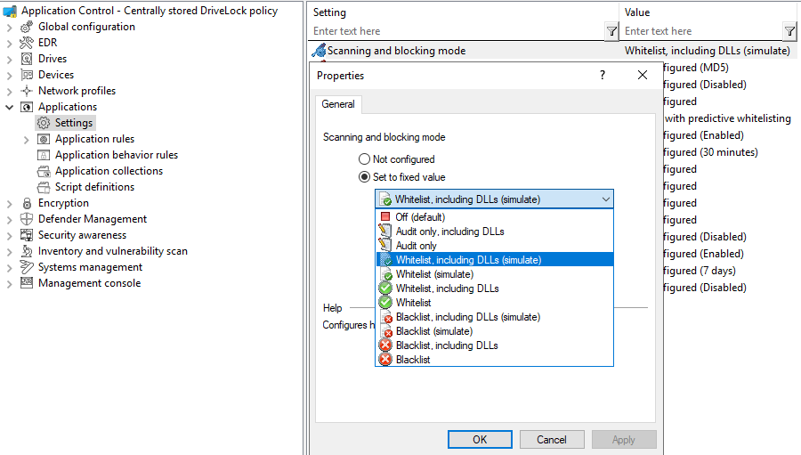Click the Management console icon
The width and height of the screenshot is (801, 455).
[x=27, y=283]
